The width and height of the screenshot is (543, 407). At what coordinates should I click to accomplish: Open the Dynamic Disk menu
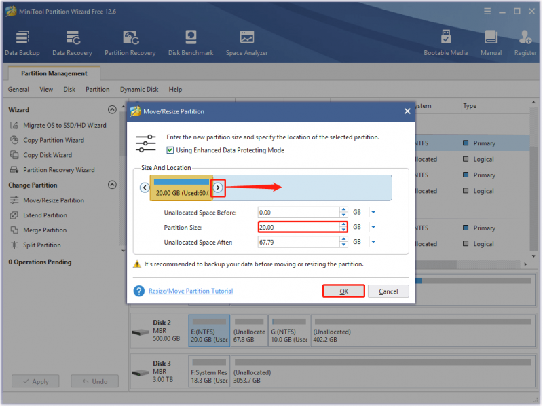[139, 90]
